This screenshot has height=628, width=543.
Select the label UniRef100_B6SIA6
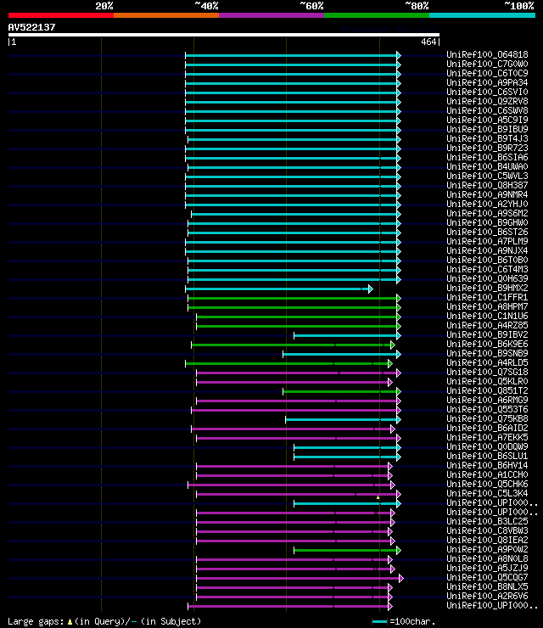[487, 157]
